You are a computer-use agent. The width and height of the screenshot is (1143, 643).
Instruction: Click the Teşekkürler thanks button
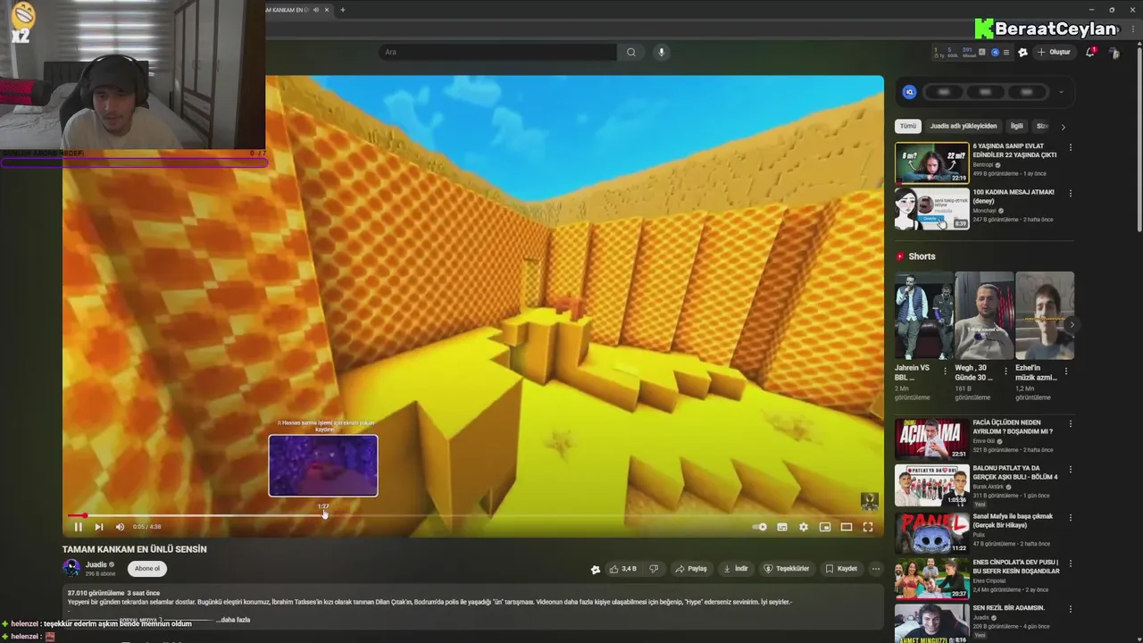(787, 569)
